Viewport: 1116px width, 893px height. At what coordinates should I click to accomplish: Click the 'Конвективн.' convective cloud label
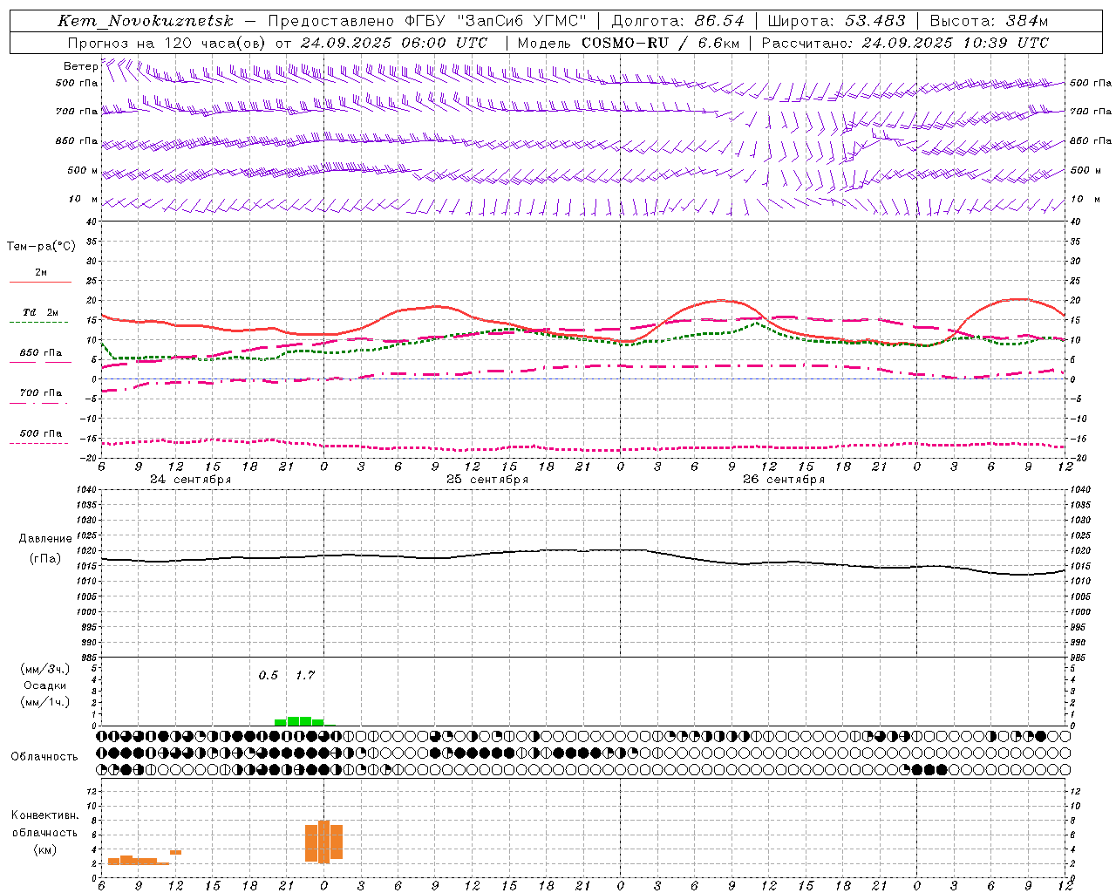45,815
